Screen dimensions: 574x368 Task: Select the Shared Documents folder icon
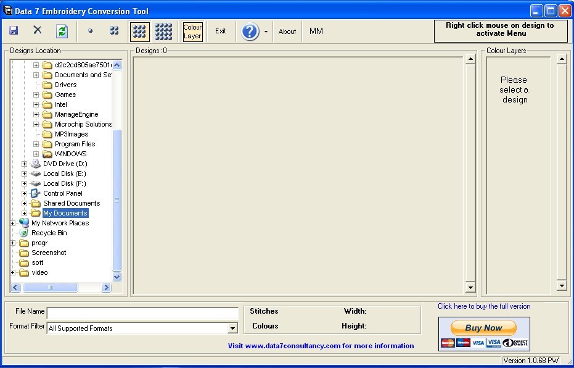(36, 203)
